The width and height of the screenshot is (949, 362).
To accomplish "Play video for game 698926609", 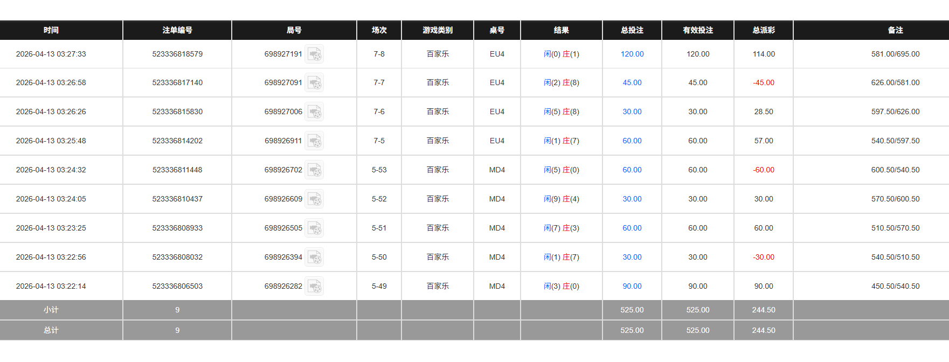I will coord(315,199).
